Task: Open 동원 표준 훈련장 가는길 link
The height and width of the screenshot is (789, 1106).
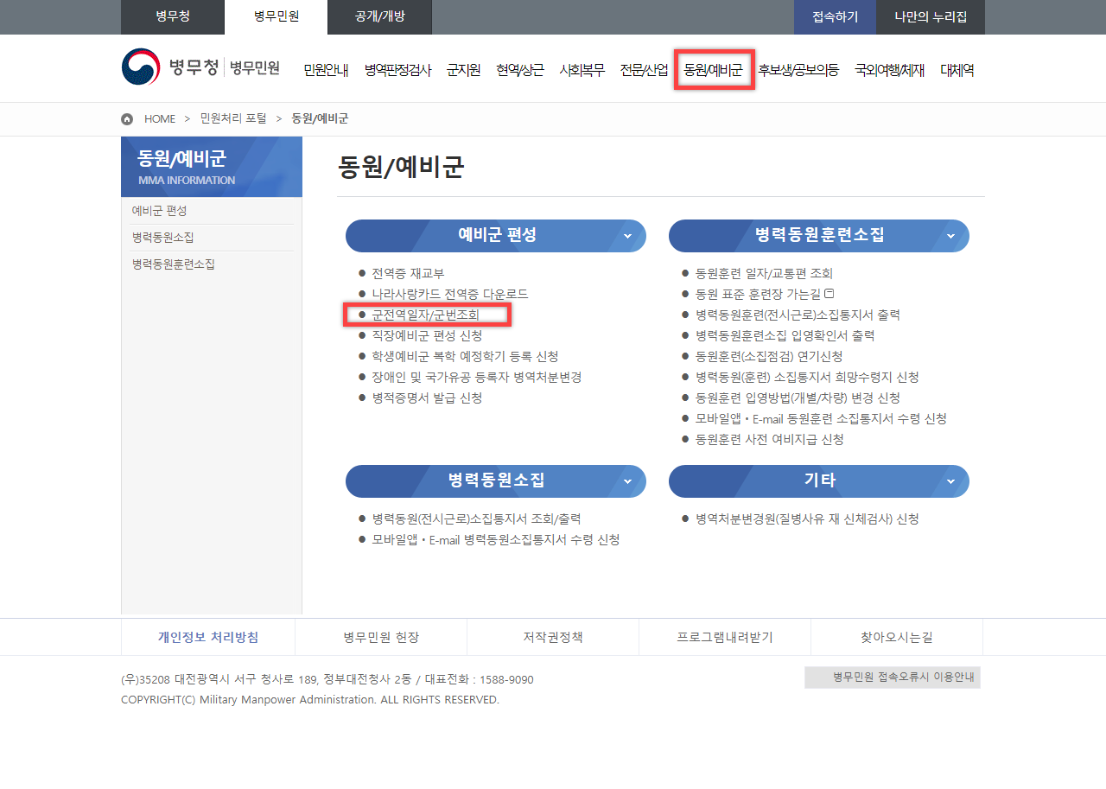Action: click(758, 295)
